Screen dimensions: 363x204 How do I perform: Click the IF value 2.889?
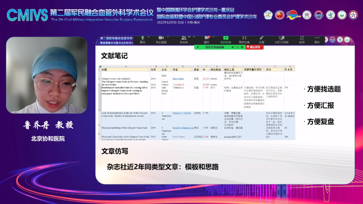pos(206,137)
